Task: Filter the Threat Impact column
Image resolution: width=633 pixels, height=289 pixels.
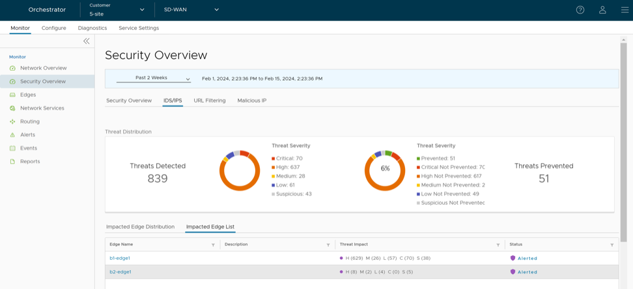Action: pos(498,245)
